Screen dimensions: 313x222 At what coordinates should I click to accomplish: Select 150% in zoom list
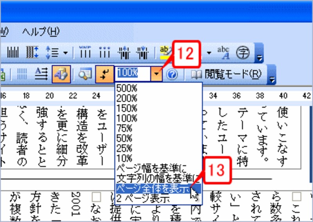159,108
